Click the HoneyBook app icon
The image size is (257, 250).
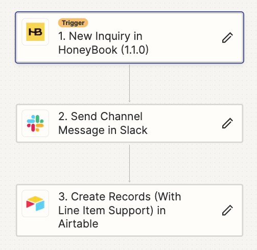click(x=35, y=32)
